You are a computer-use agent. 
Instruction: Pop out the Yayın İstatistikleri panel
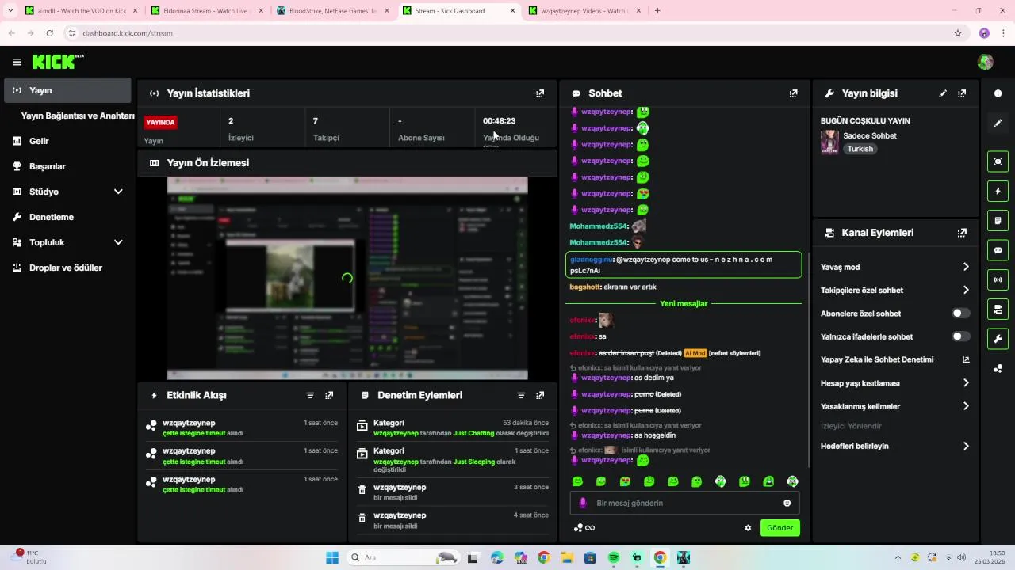(x=540, y=93)
